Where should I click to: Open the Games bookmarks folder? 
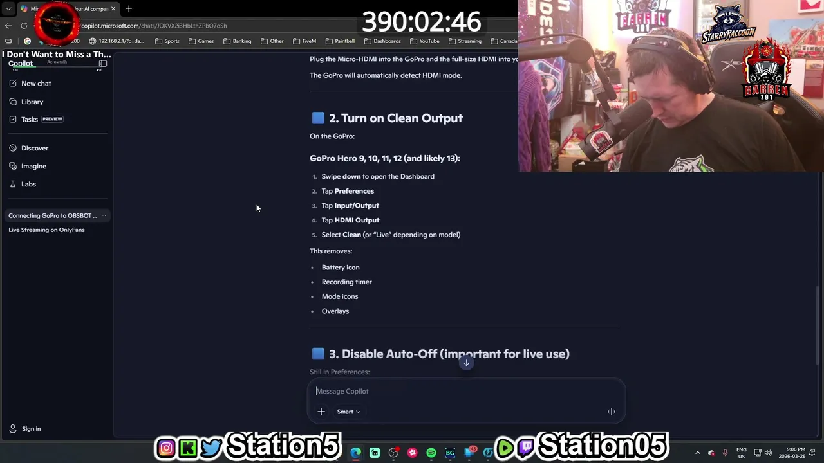tap(201, 41)
